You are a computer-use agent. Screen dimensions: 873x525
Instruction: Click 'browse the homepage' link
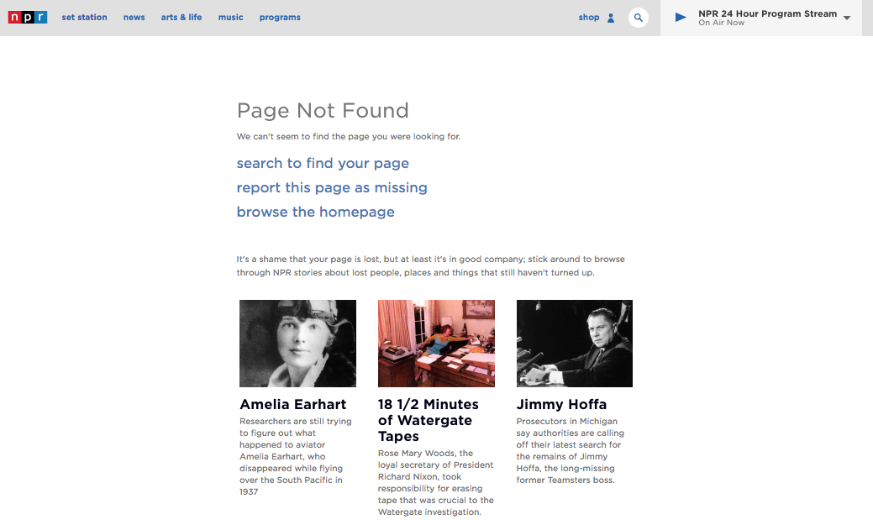pyautogui.click(x=316, y=213)
